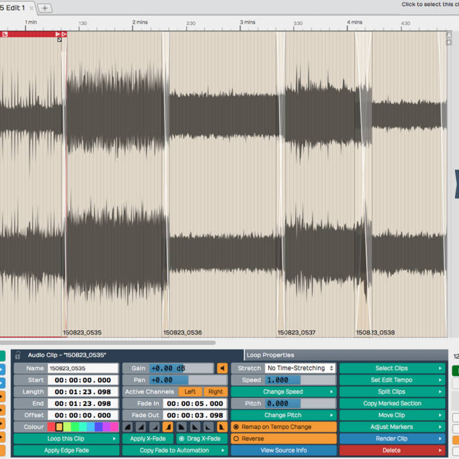Click the lock icon beside Audio Clip title
The height and width of the screenshot is (459, 459).
click(18, 355)
